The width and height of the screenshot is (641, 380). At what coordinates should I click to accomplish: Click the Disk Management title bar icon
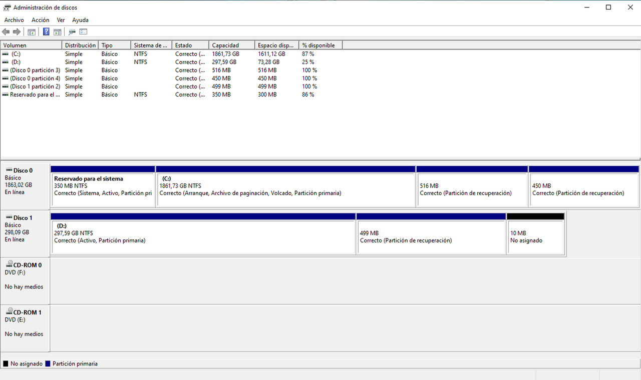click(7, 7)
